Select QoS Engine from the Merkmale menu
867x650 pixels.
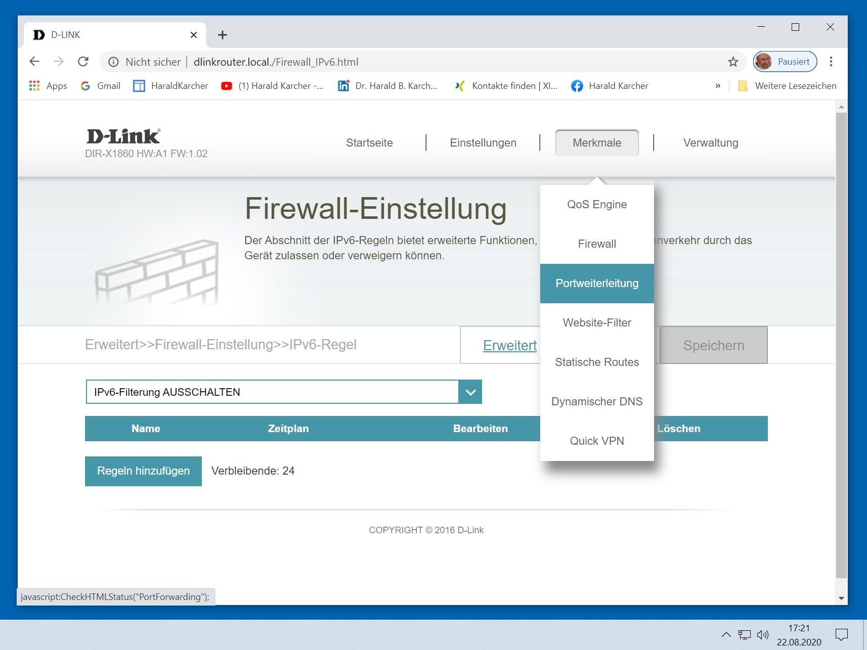(x=597, y=205)
